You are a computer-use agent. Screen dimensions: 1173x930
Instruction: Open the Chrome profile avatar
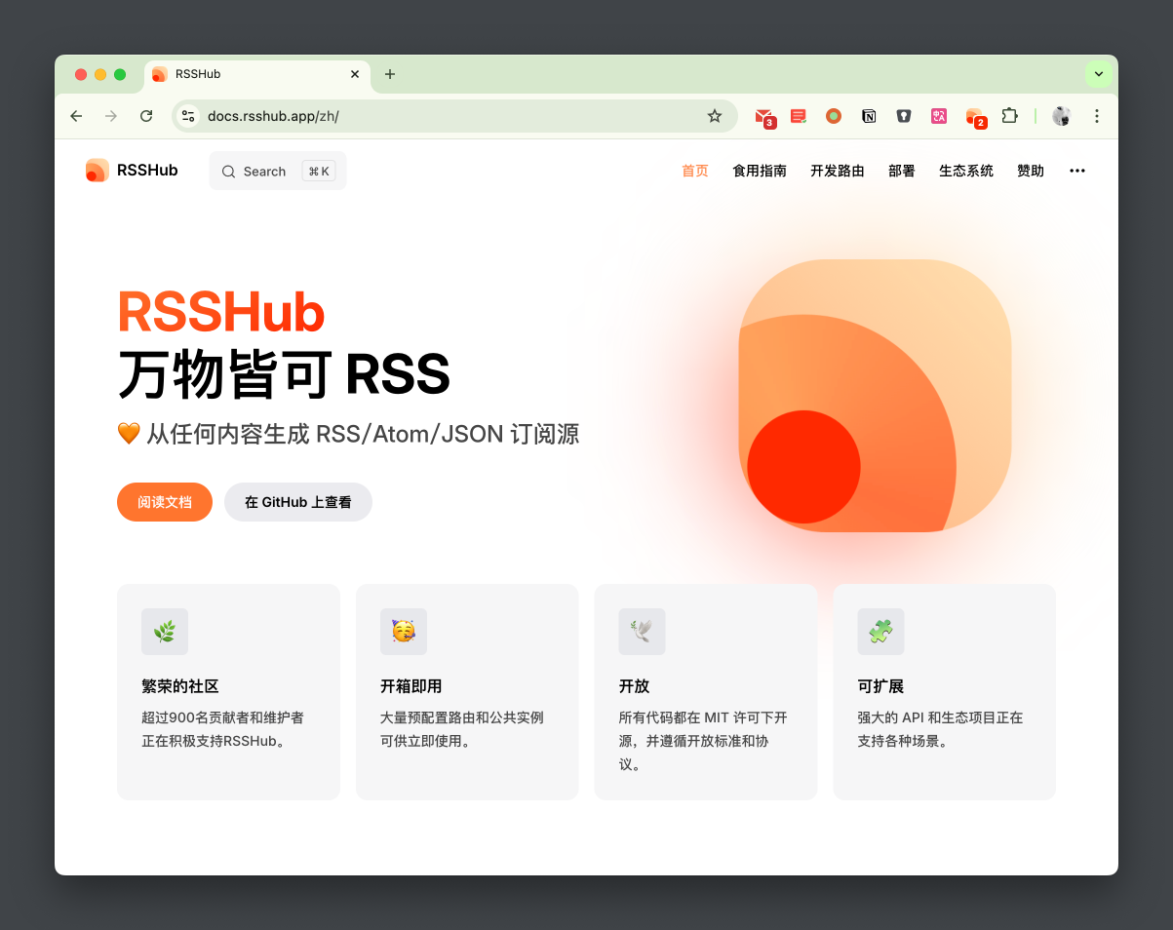click(x=1062, y=116)
